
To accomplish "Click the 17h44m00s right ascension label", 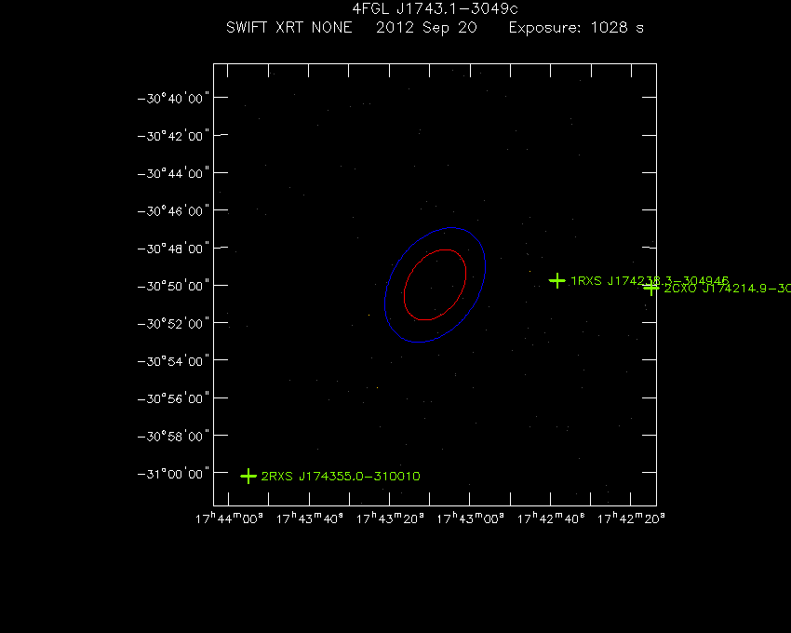I will point(229,518).
